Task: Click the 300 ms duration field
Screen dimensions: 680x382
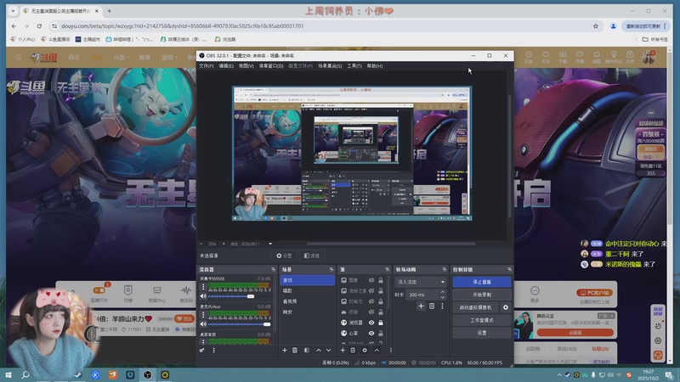Action: 422,295
